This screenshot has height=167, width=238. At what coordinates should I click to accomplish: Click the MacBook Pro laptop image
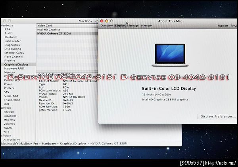pyautogui.click(x=170, y=55)
